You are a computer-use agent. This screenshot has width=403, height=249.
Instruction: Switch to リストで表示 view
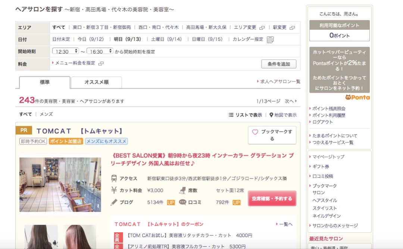pyautogui.click(x=249, y=115)
